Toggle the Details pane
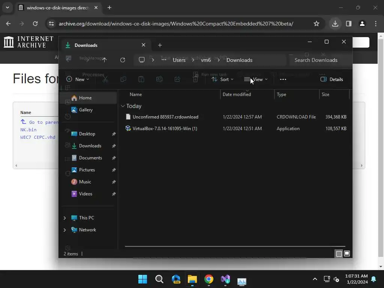 tap(332, 79)
